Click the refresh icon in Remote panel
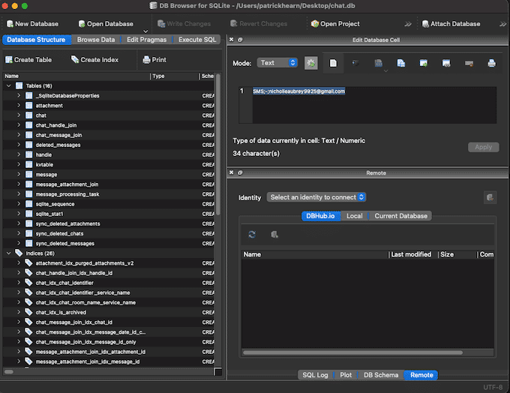Screen dimensions: 510x393 [252, 235]
